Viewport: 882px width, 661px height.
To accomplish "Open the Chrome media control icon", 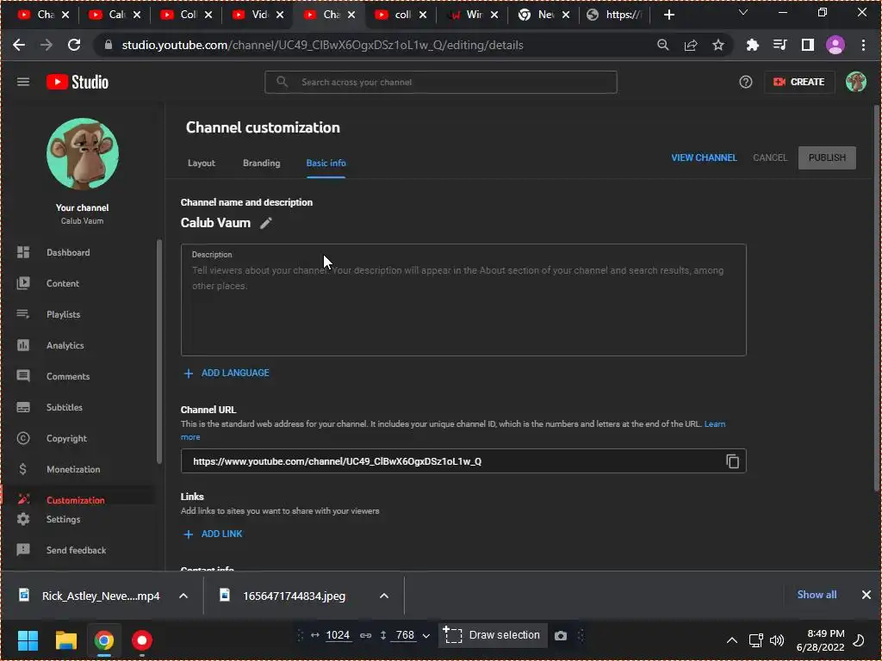I will click(x=780, y=45).
